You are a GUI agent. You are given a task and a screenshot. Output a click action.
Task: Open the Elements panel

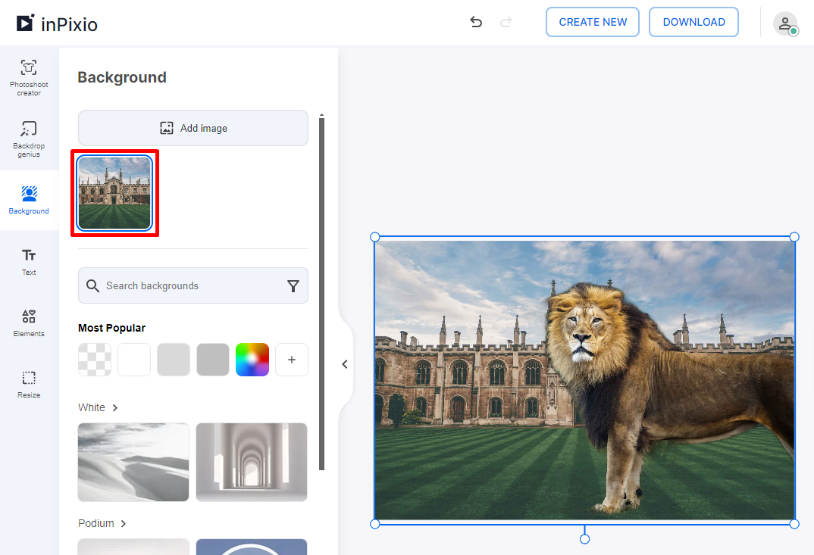click(28, 323)
